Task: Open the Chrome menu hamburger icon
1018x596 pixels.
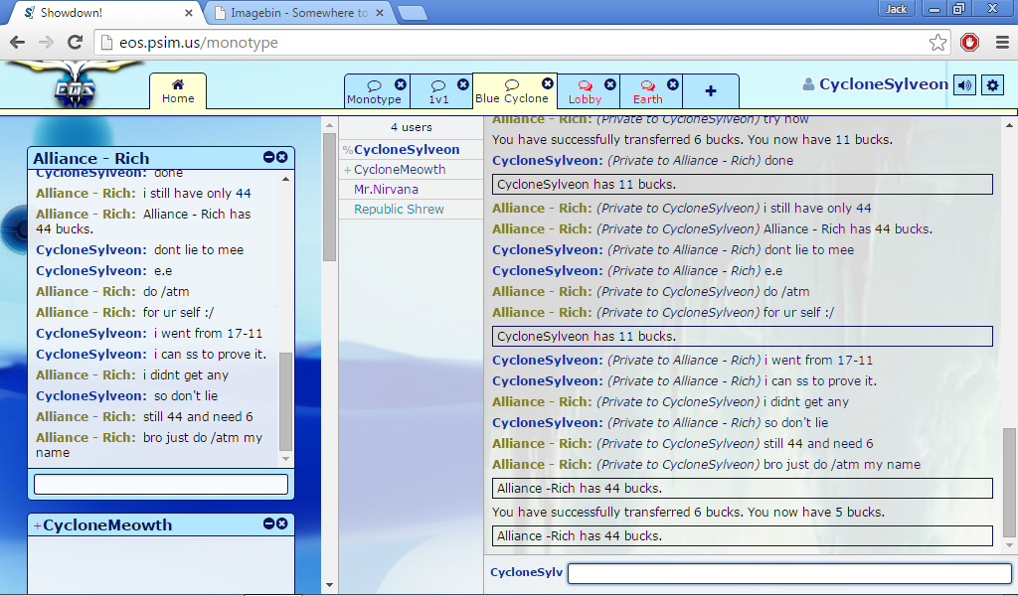Action: 1002,43
